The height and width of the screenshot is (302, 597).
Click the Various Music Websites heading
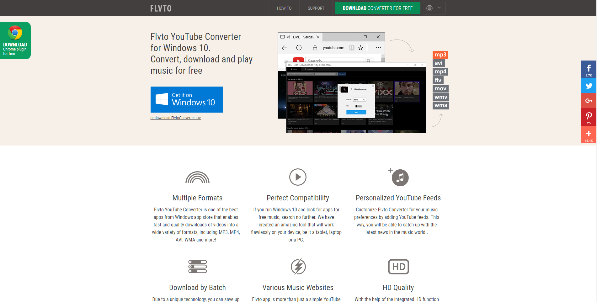[x=298, y=288]
